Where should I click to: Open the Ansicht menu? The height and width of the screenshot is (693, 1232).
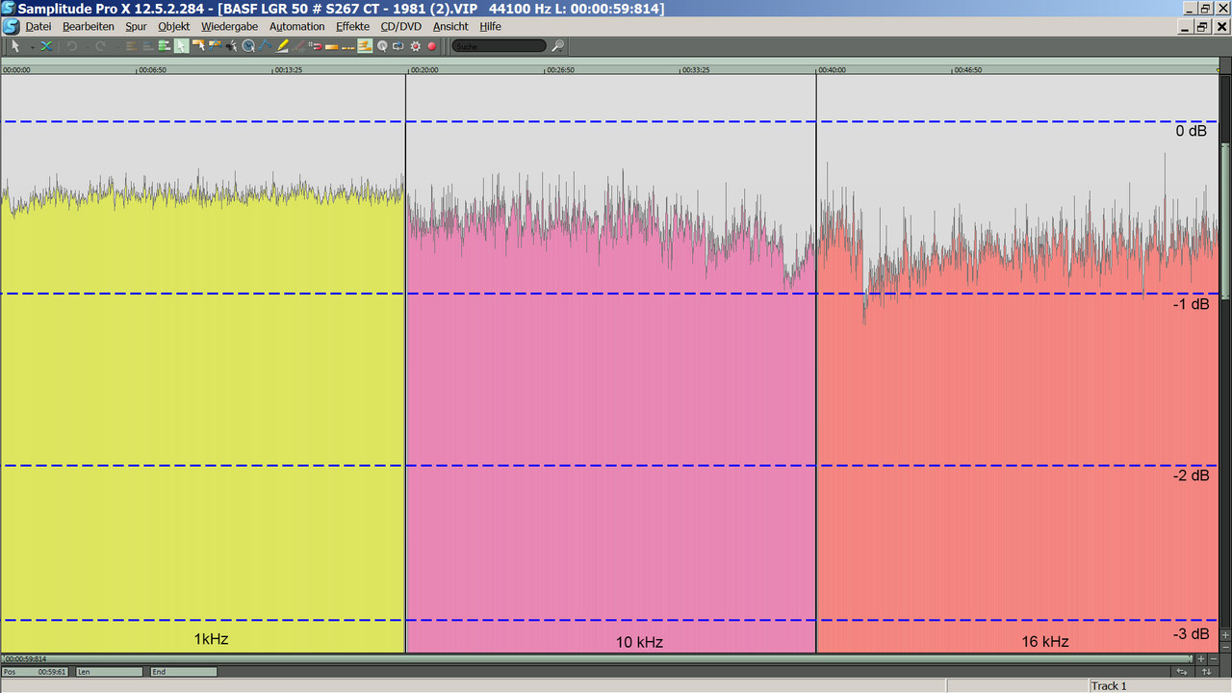(x=450, y=27)
